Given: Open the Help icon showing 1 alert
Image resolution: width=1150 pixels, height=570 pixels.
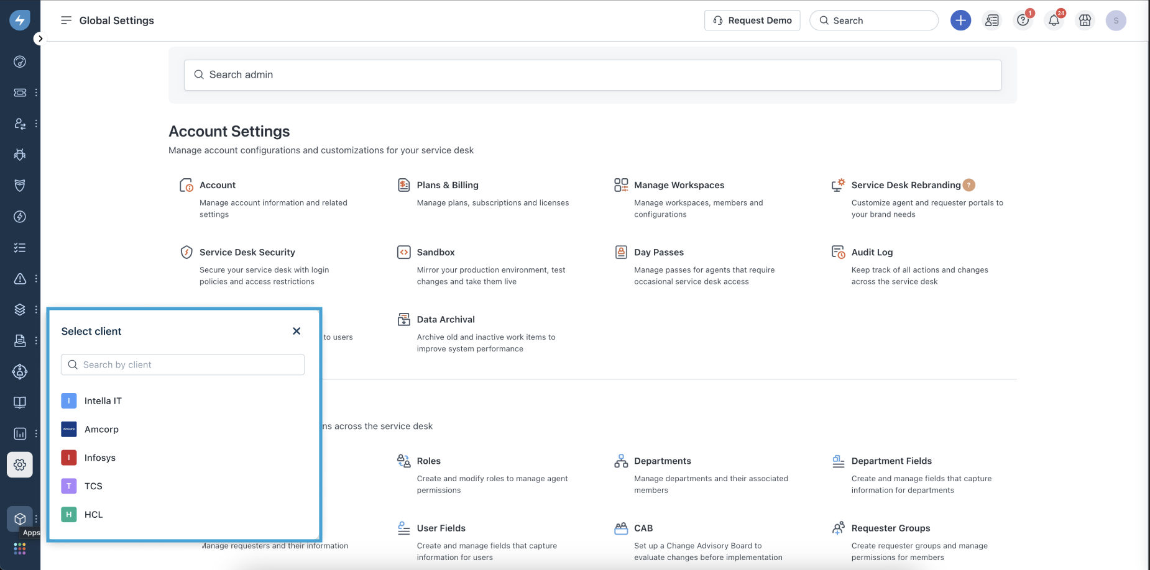Looking at the screenshot, I should 1023,20.
